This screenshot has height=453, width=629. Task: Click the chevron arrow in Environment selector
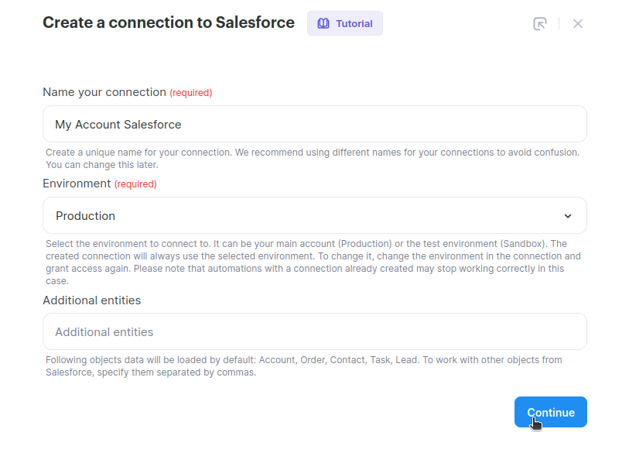click(x=568, y=216)
